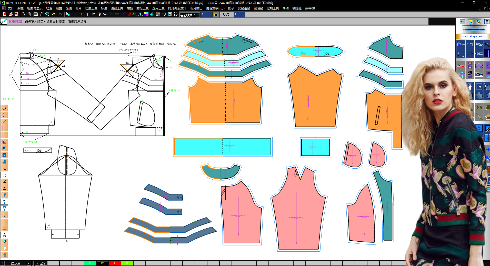This screenshot has height=266, width=490.
Task: Click the 变更线宽 tool icon at prompt bar
Action: click(x=4, y=22)
